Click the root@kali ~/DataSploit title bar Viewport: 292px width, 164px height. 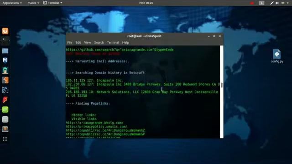(144, 36)
